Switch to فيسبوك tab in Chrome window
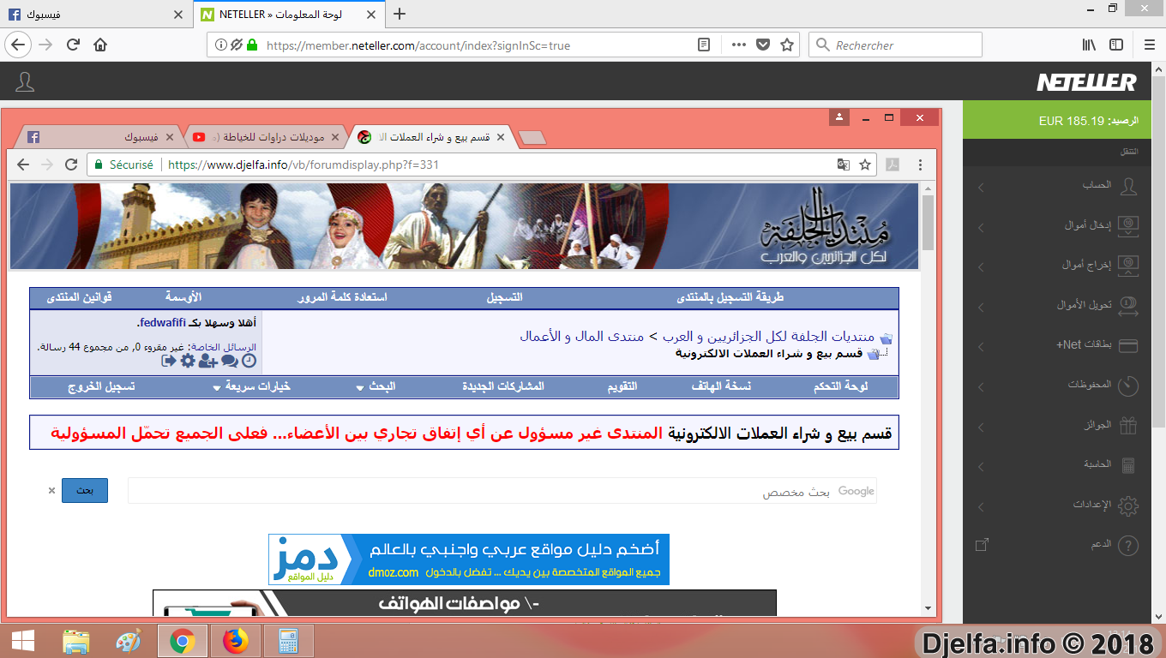1166x658 pixels. coord(99,137)
